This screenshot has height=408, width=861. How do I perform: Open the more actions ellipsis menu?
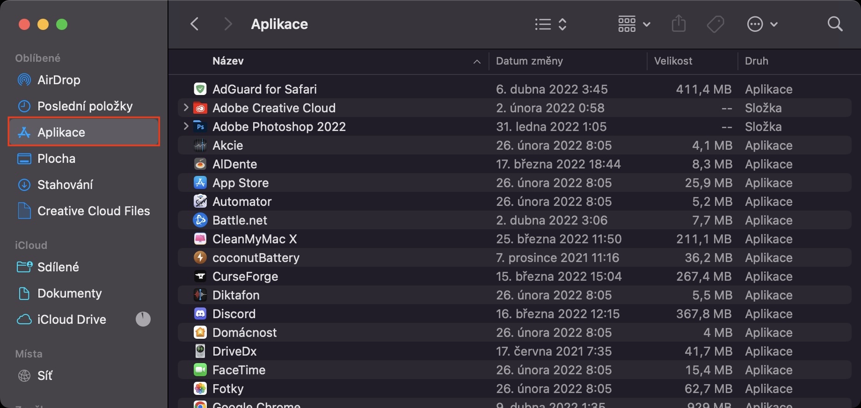(x=762, y=24)
